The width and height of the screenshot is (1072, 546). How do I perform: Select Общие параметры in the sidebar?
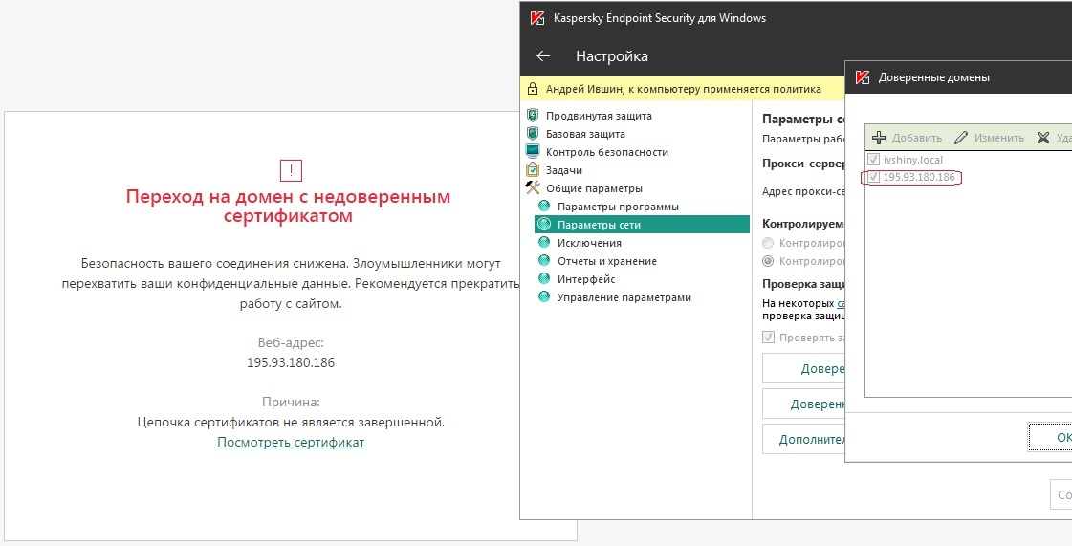(594, 188)
